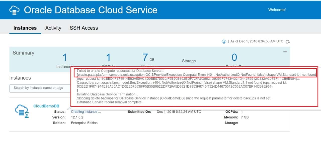Open the CloudDemoDB instance link
The height and width of the screenshot is (141, 321).
(x=46, y=106)
